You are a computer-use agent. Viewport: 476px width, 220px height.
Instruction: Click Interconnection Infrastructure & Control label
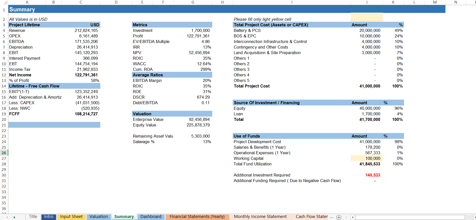pyautogui.click(x=270, y=41)
